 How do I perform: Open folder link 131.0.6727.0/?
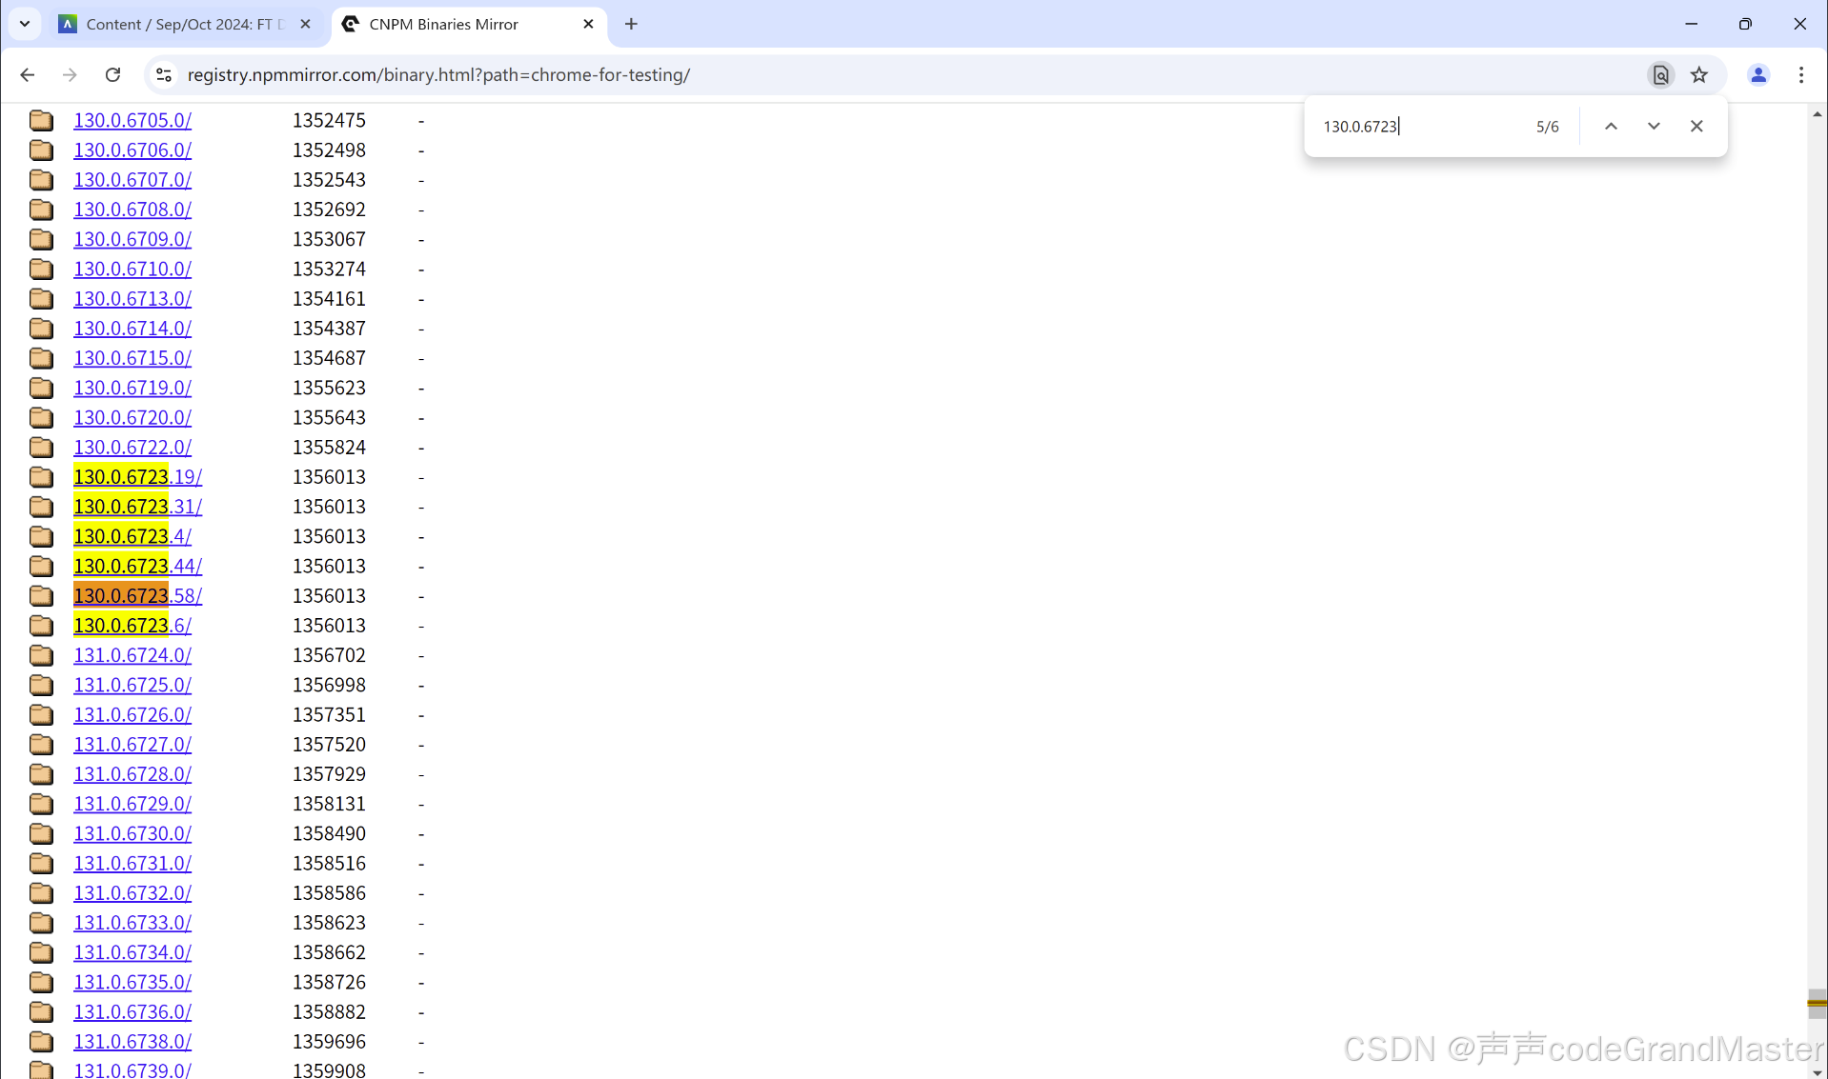pyautogui.click(x=132, y=744)
